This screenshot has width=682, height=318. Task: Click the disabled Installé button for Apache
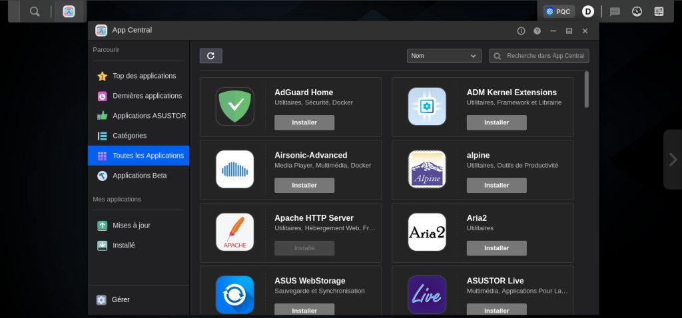click(304, 248)
